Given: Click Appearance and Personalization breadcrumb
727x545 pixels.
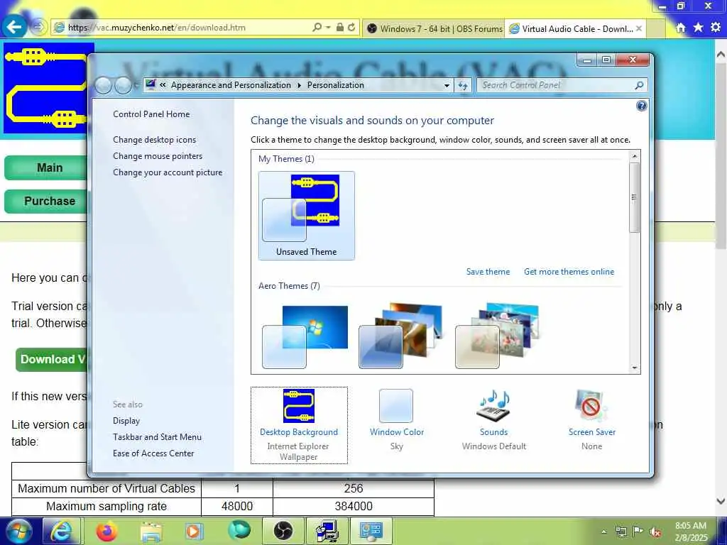Looking at the screenshot, I should point(231,85).
